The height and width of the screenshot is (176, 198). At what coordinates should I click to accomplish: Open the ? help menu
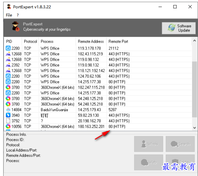[x=18, y=15]
